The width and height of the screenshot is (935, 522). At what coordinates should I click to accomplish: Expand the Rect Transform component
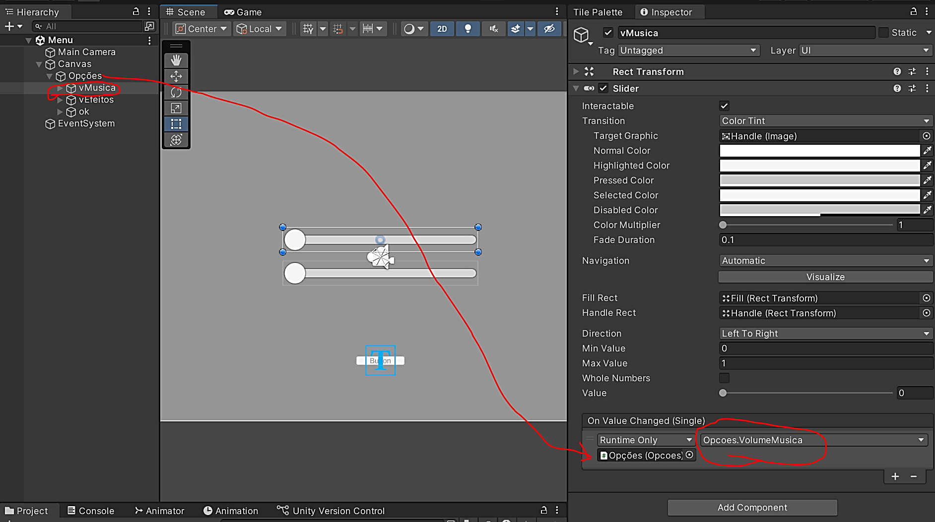(x=576, y=72)
